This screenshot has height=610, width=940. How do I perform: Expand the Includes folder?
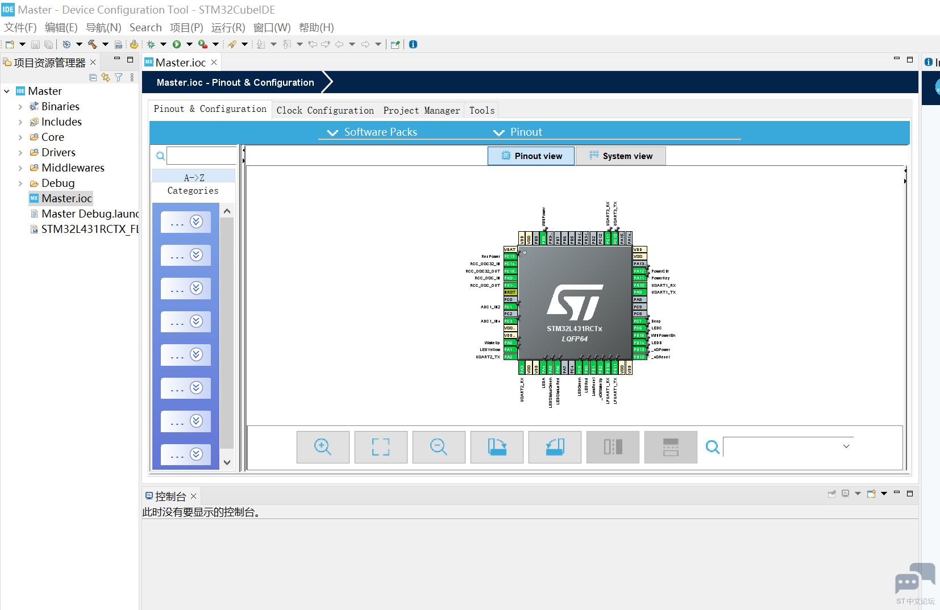[x=20, y=122]
